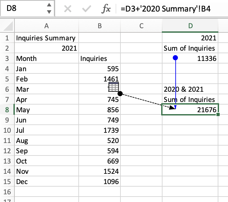Click the fill handle of cell D8

tap(218, 114)
